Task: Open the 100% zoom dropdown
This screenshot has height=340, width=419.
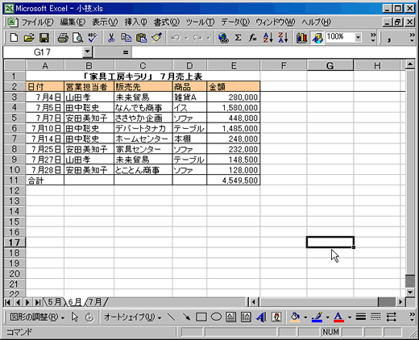Action: (x=358, y=37)
